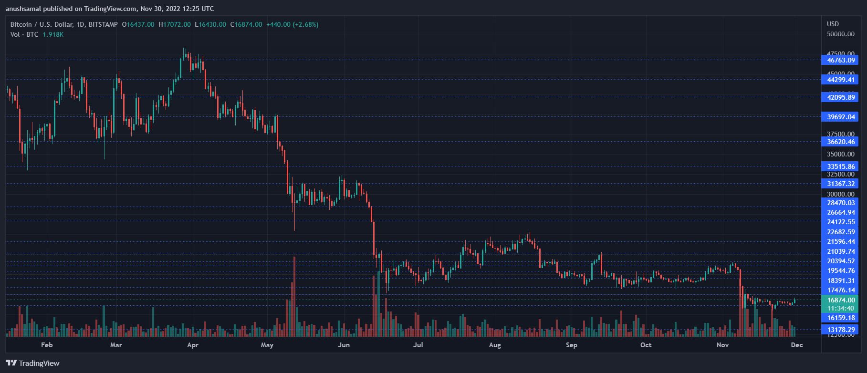Select the 22682.59 price level label

coord(840,232)
